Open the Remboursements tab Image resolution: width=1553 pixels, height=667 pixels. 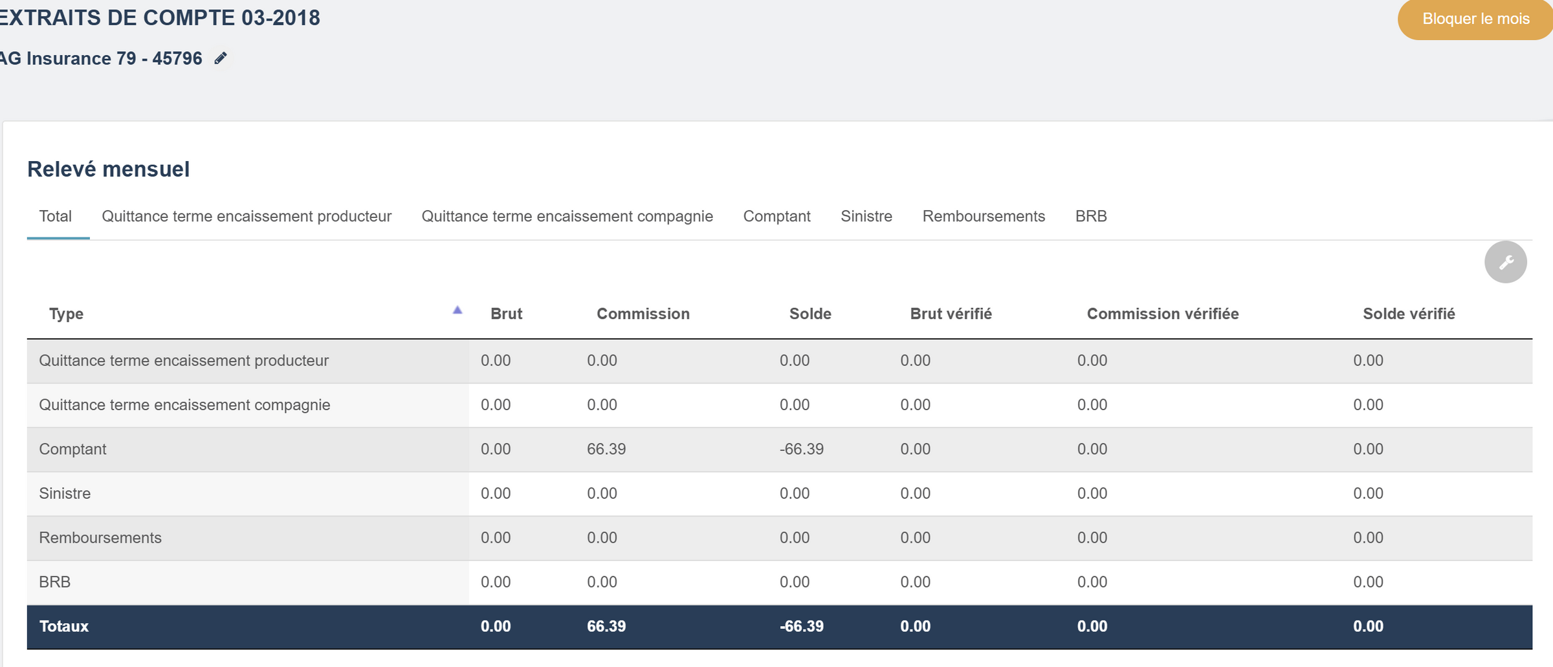pyautogui.click(x=984, y=216)
